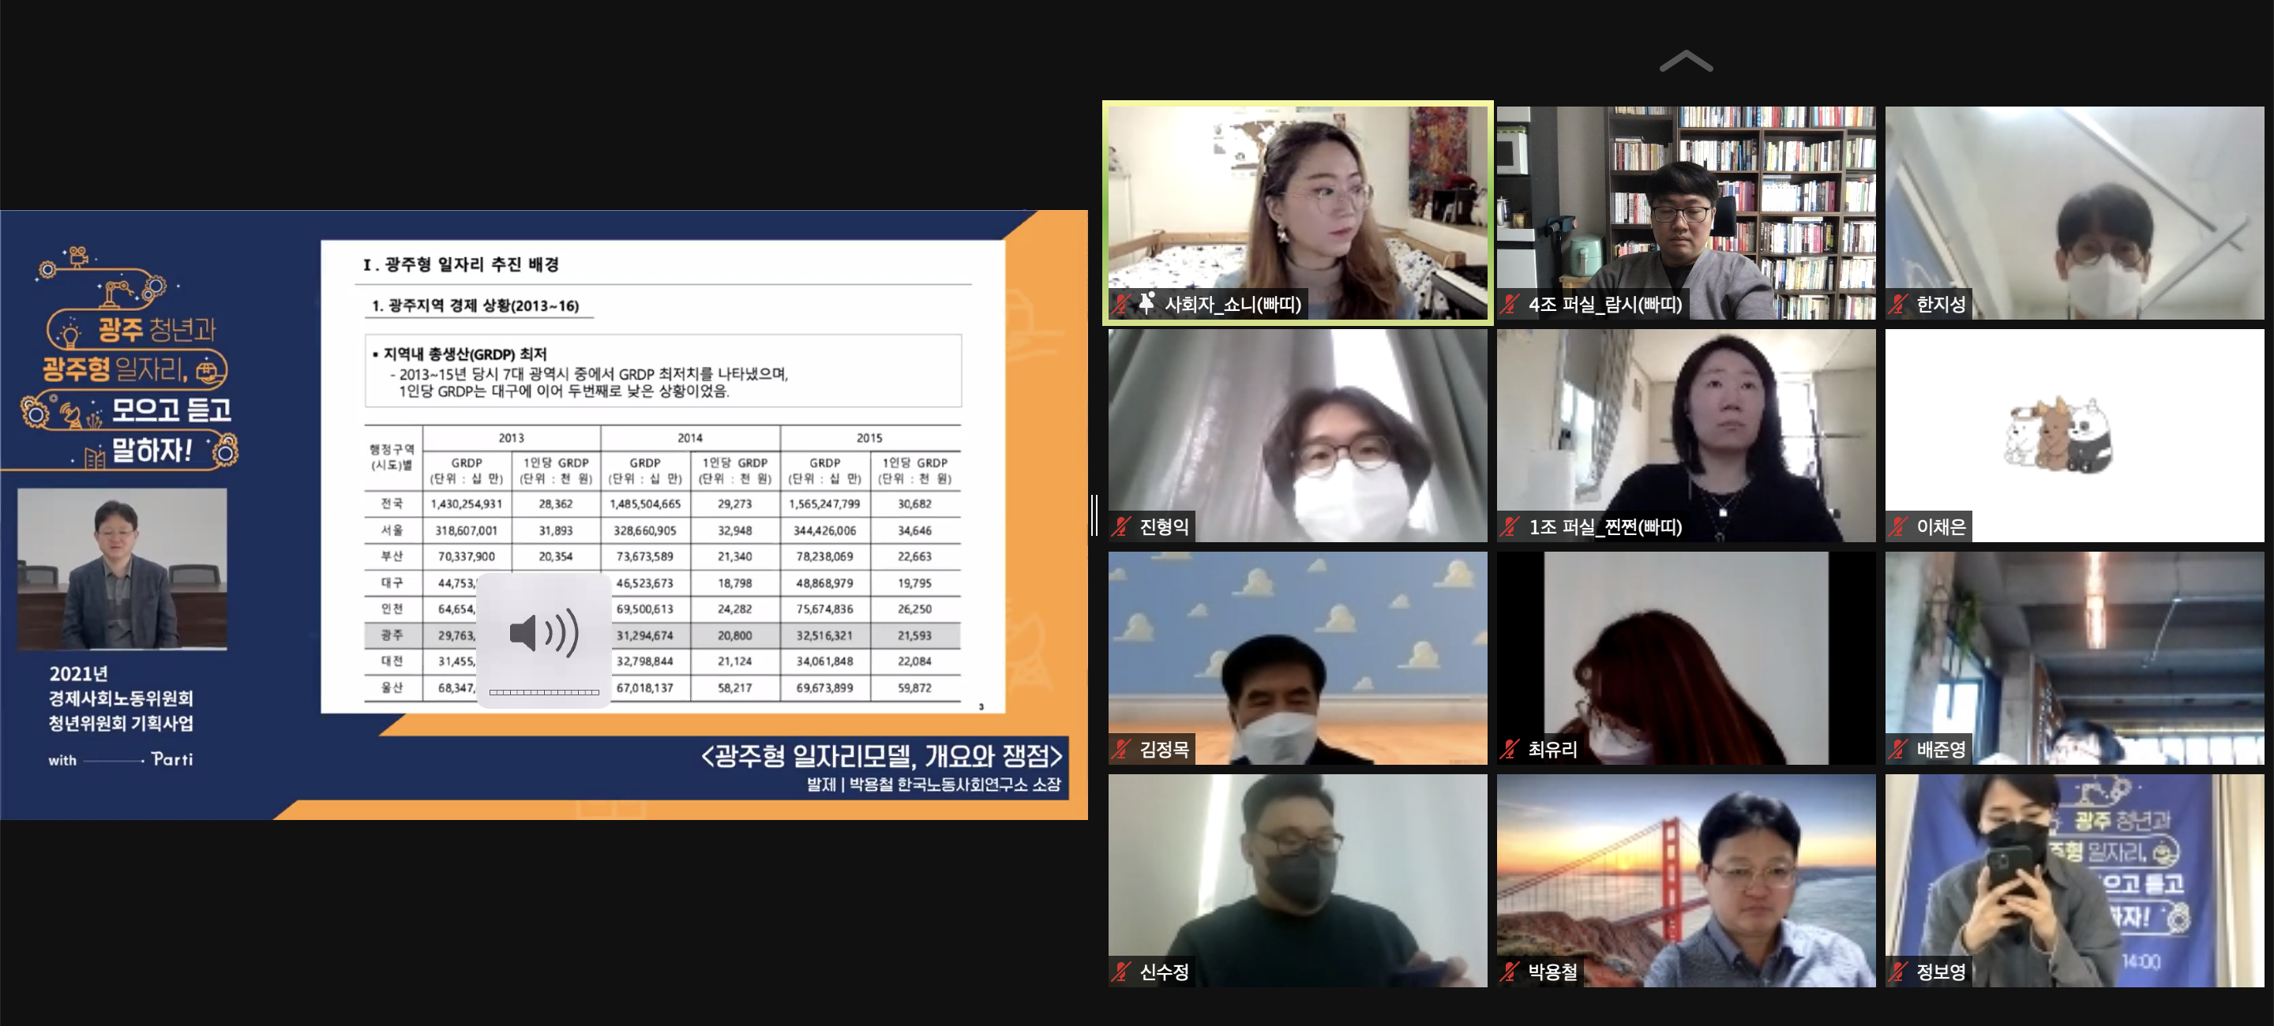Click the muted mic icon beside 최유리
The width and height of the screenshot is (2274, 1026).
[x=1510, y=749]
